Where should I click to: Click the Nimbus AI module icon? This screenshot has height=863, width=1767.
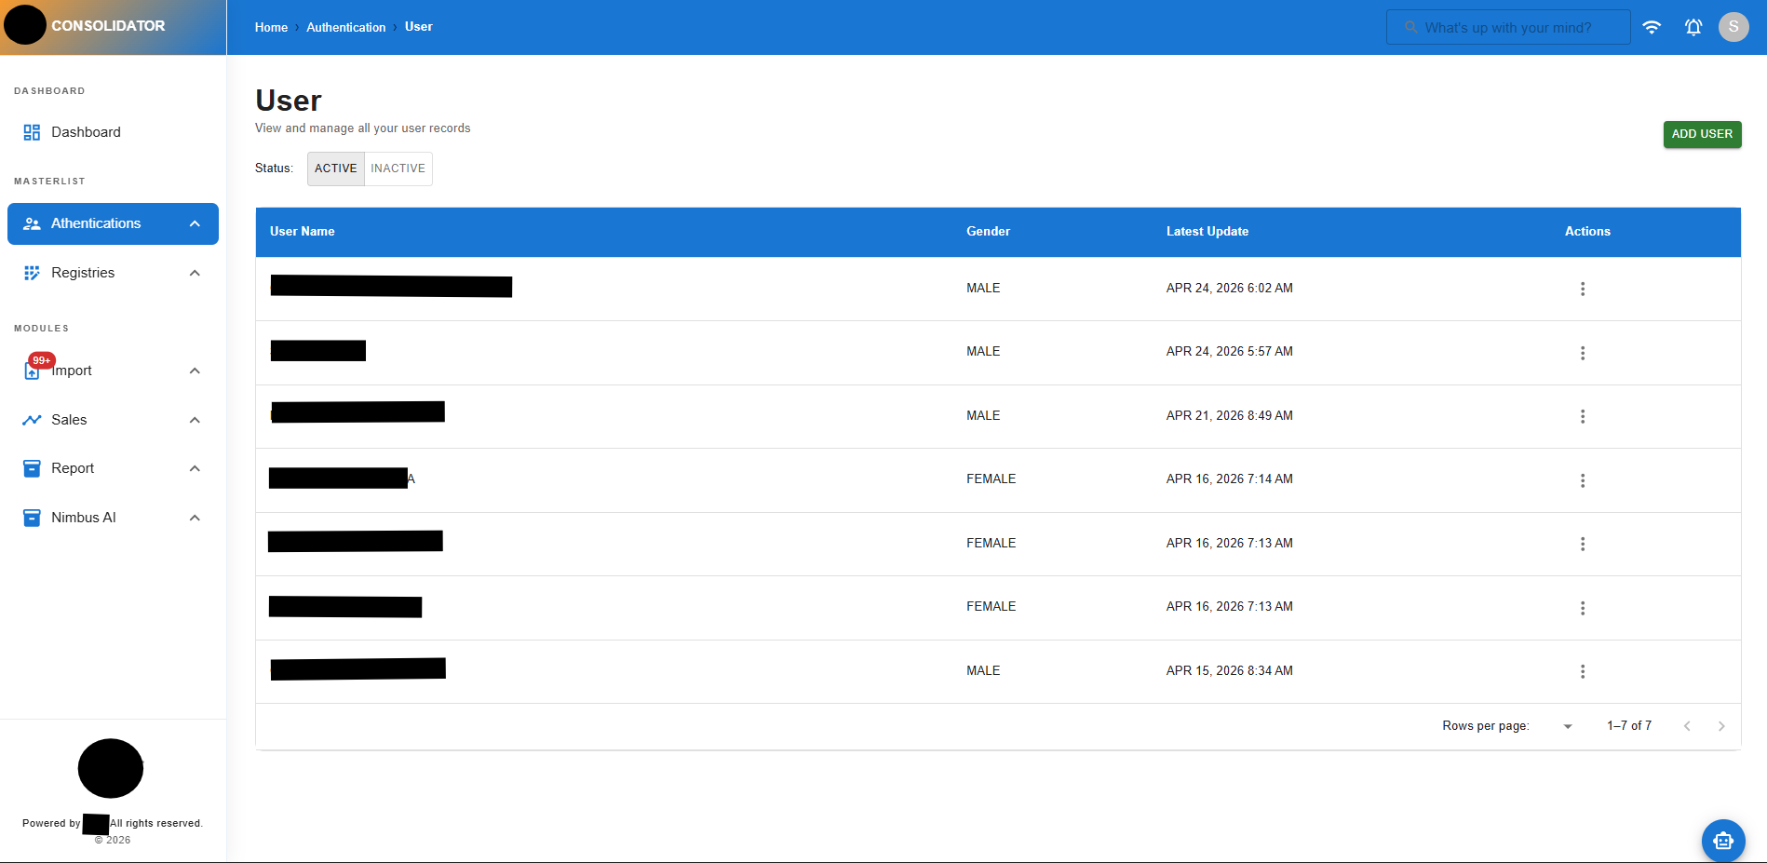(32, 517)
